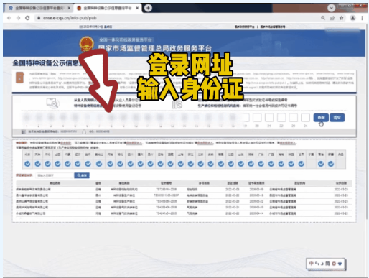Open the browser three-dot menu
This screenshot has width=369, height=278.
point(362,18)
